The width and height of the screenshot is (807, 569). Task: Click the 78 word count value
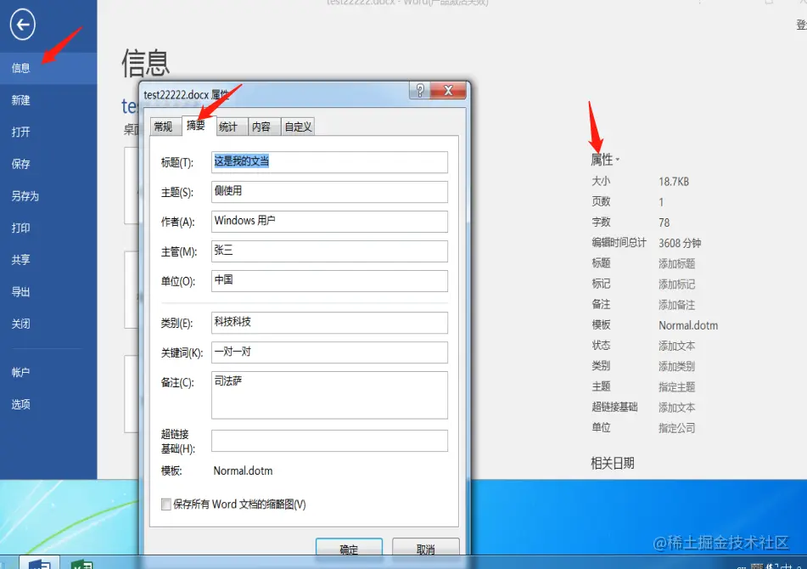coord(664,223)
